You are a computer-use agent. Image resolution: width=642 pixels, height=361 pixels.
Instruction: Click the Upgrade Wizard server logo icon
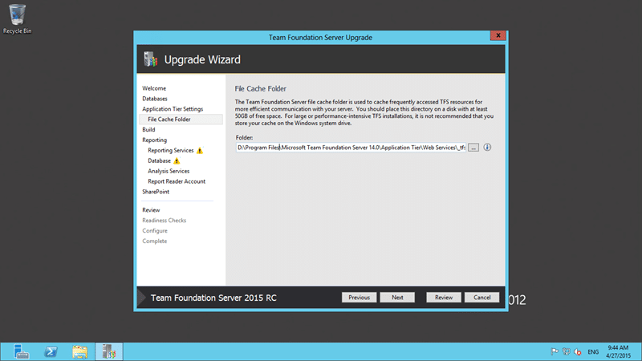click(x=150, y=59)
